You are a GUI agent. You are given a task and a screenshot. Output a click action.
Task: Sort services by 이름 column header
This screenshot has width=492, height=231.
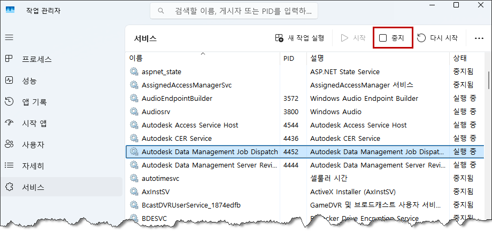coord(136,58)
